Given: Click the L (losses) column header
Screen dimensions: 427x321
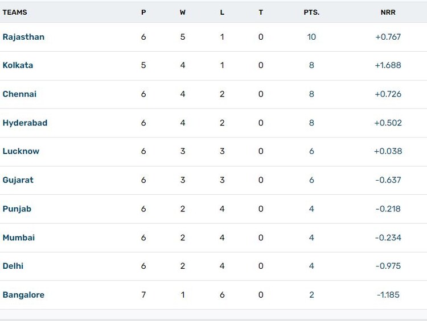Looking at the screenshot, I should (x=222, y=12).
